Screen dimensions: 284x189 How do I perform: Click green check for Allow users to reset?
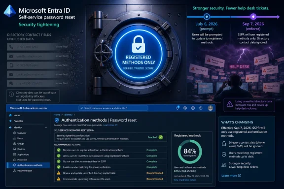pyautogui.click(x=59, y=156)
